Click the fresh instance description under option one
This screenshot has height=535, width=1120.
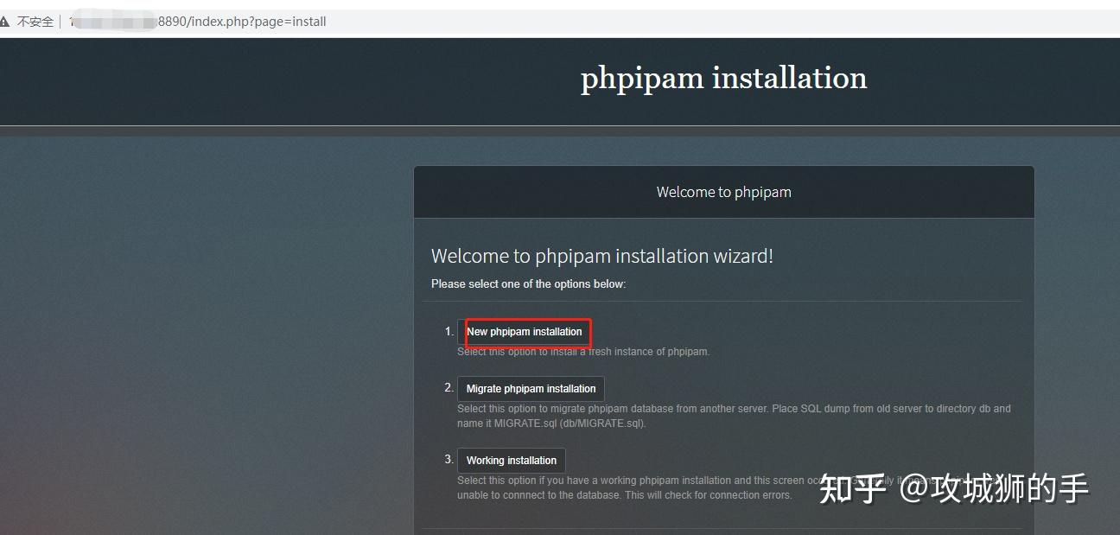point(583,352)
